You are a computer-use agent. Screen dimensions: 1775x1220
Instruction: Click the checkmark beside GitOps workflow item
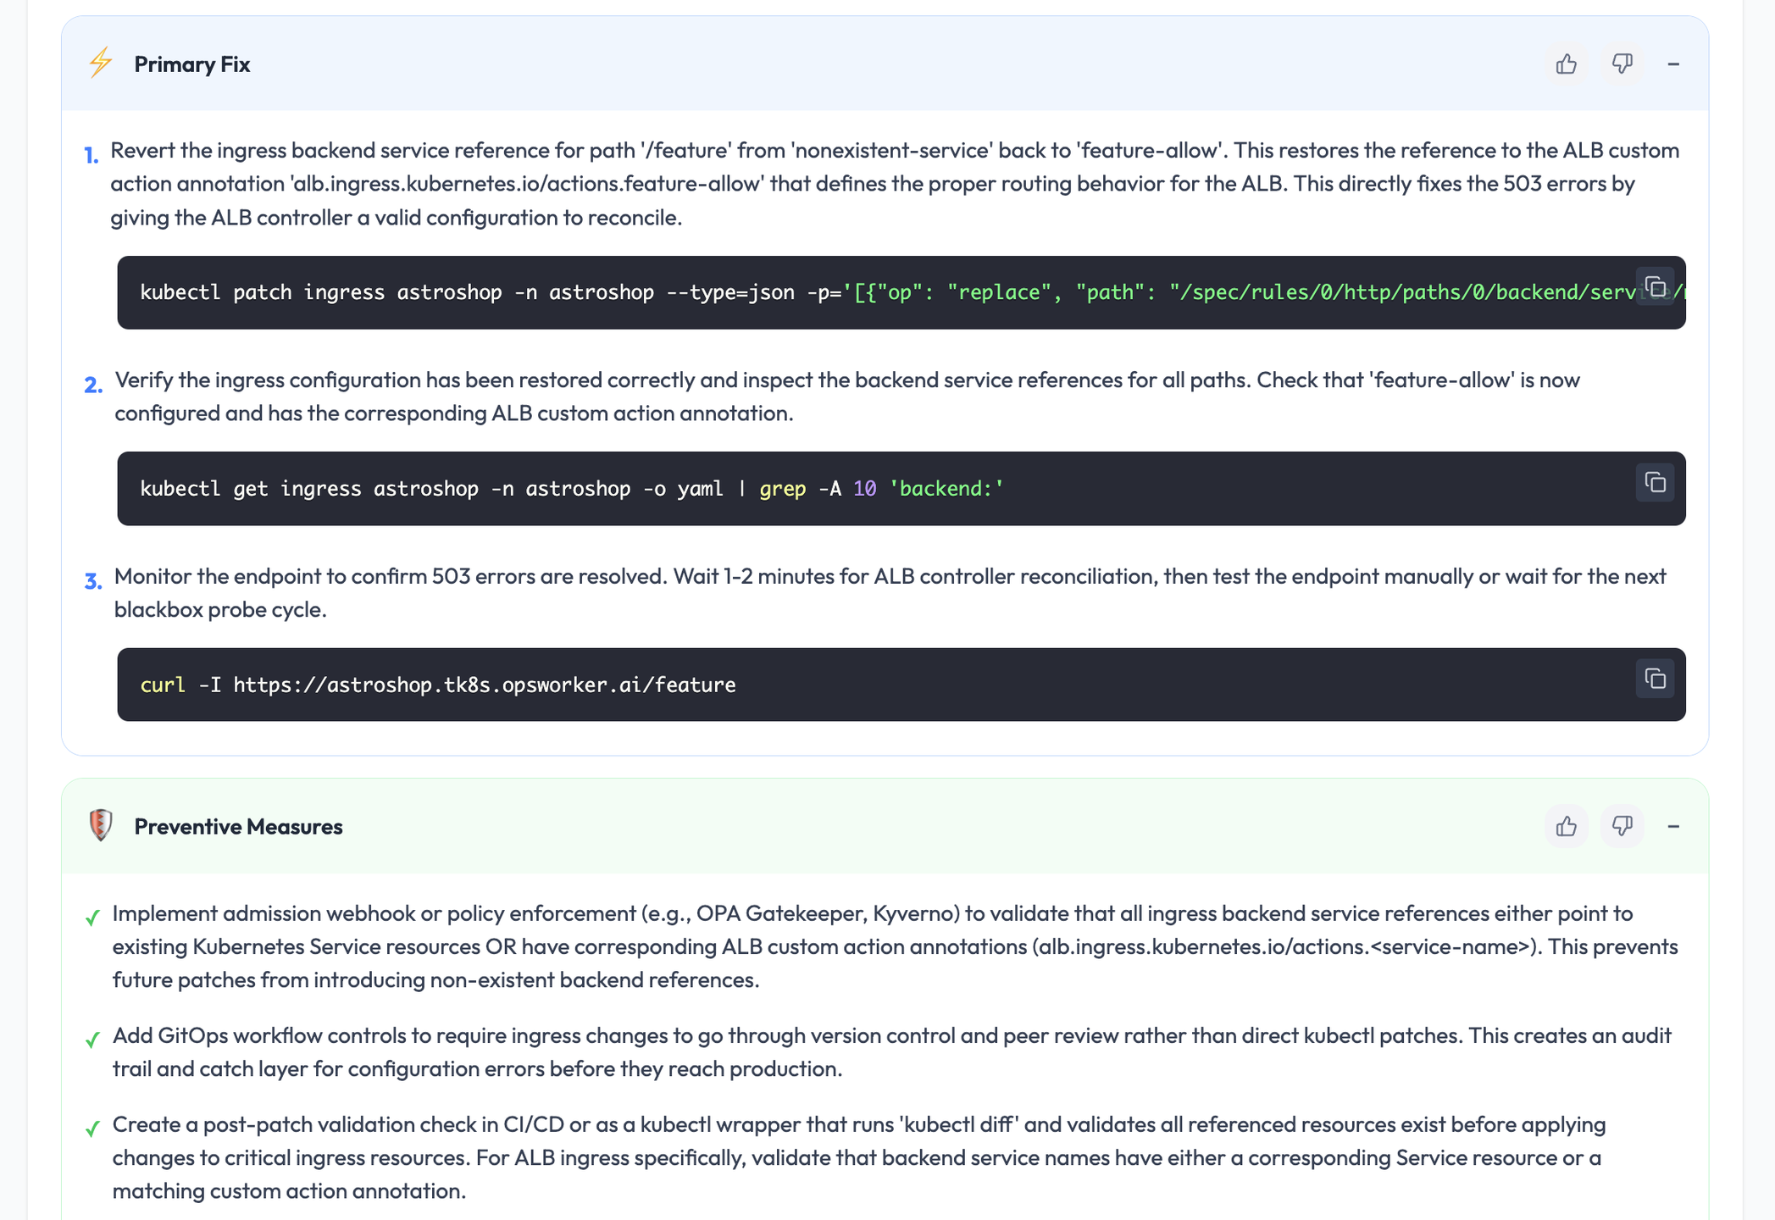[x=92, y=1039]
